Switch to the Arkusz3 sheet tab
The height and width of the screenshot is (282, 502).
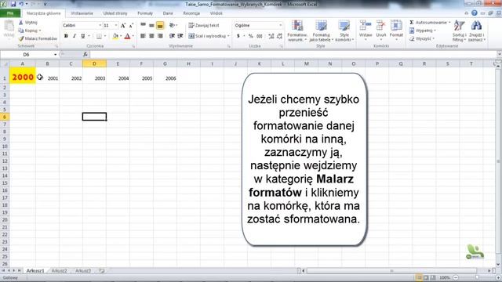[83, 270]
